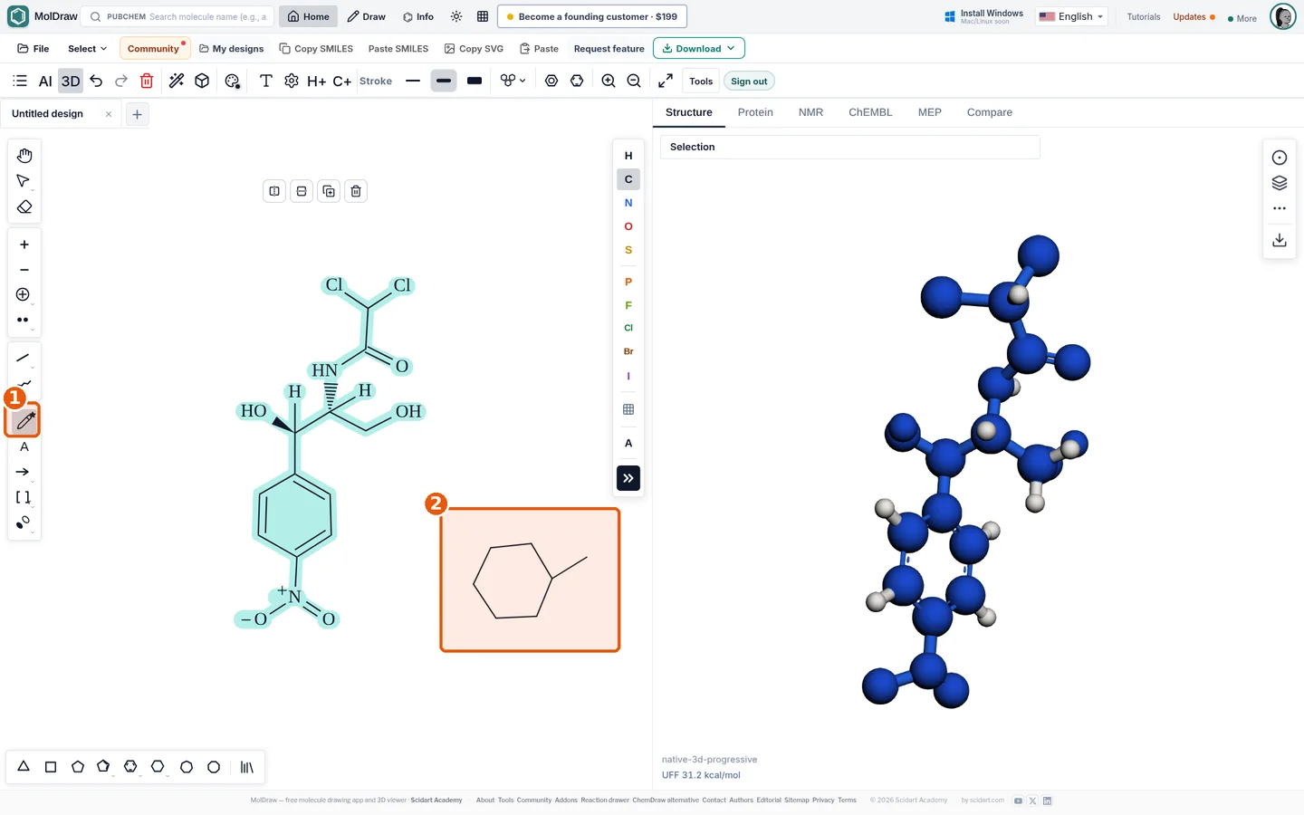
Task: Choose the thin stroke width
Action: click(x=413, y=81)
